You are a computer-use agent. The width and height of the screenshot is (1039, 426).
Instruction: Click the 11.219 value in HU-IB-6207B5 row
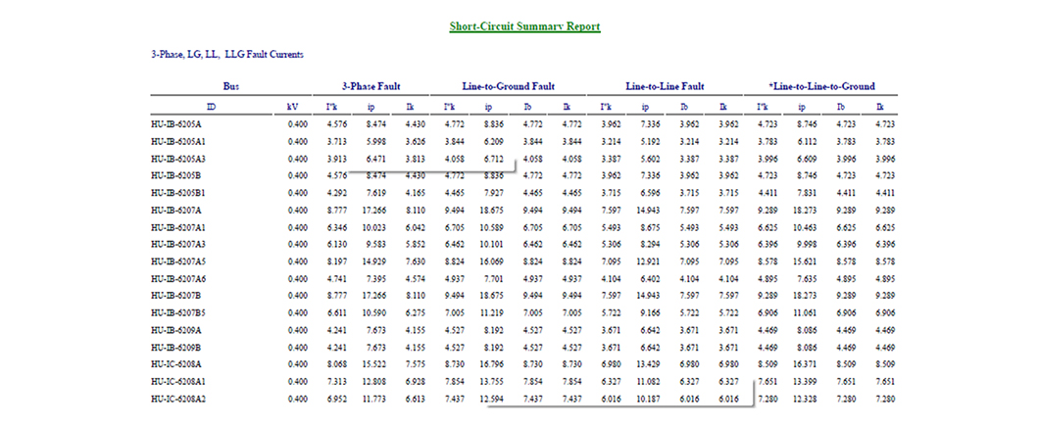tap(494, 312)
